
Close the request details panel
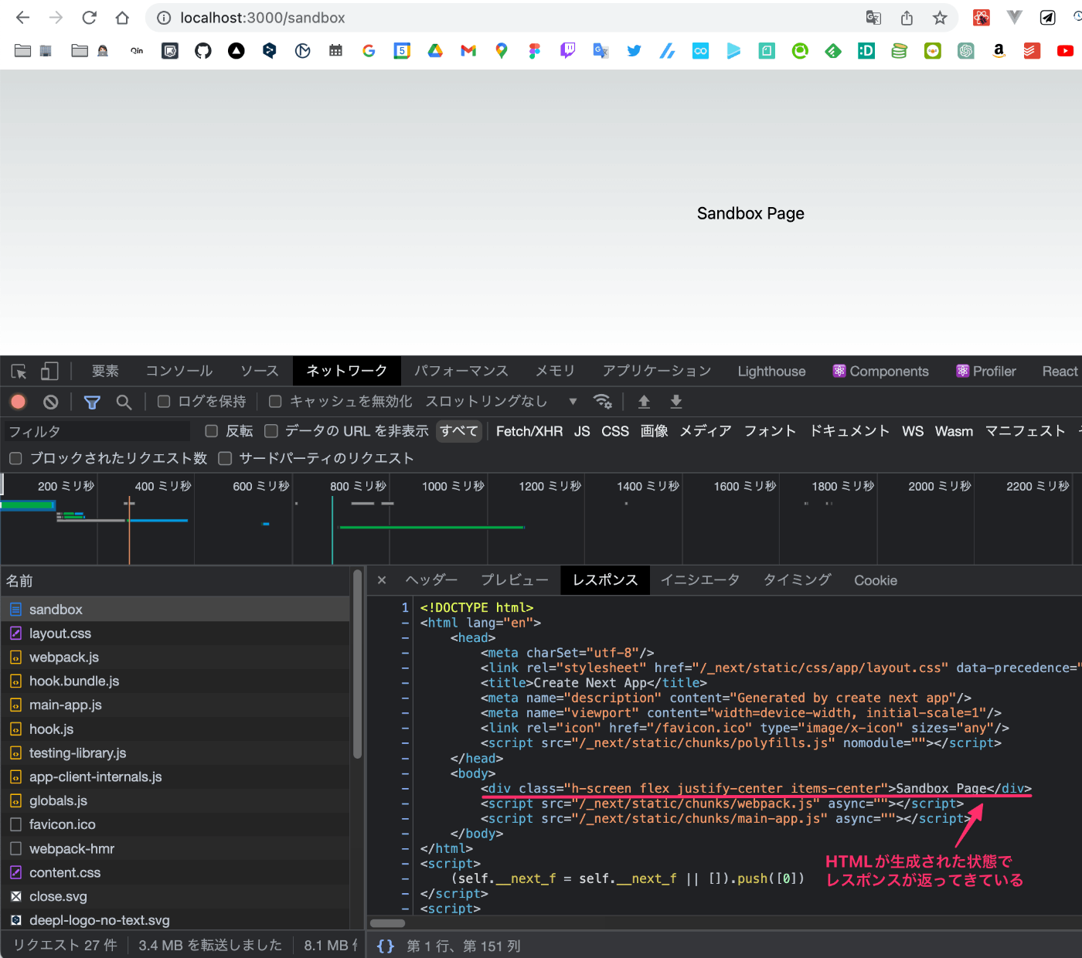coord(382,580)
